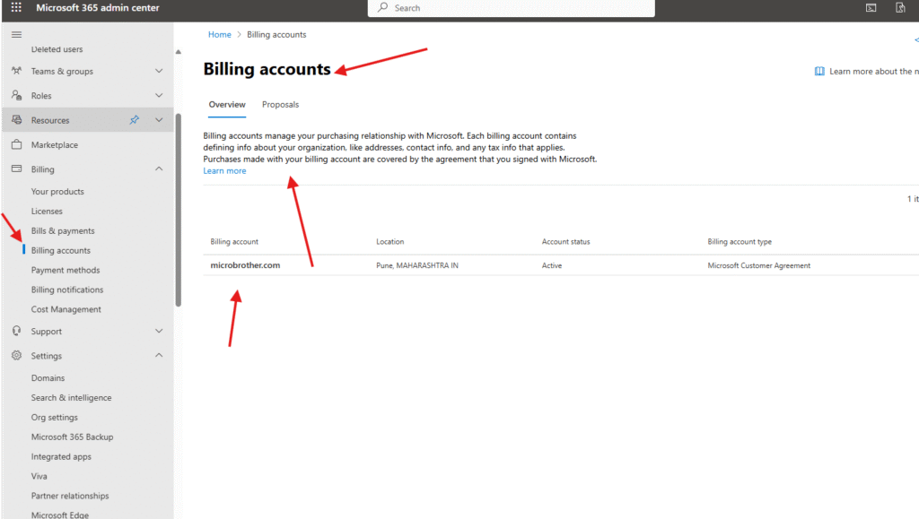Click the Settings gear icon in sidebar
Image resolution: width=919 pixels, height=519 pixels.
pyautogui.click(x=16, y=356)
